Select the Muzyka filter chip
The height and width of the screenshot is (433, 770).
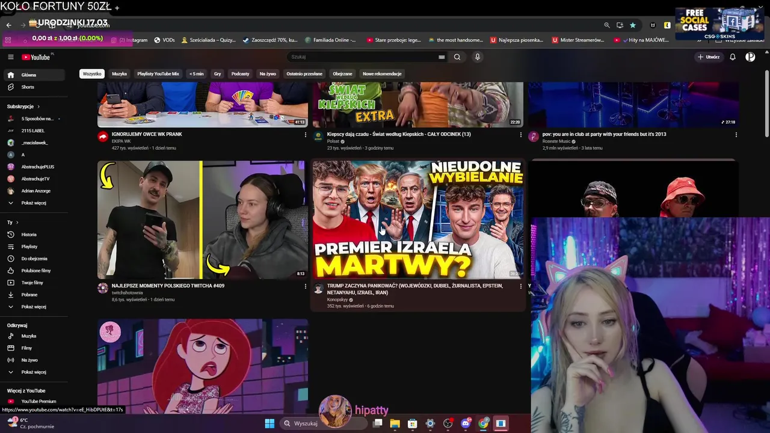click(x=120, y=74)
